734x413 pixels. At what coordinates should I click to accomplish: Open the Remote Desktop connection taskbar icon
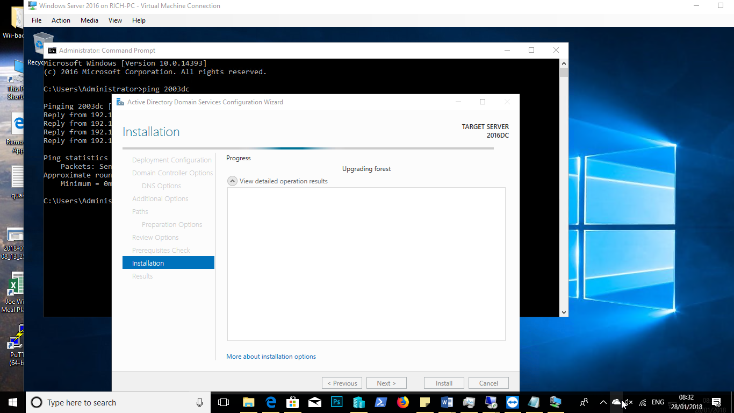tap(491, 402)
